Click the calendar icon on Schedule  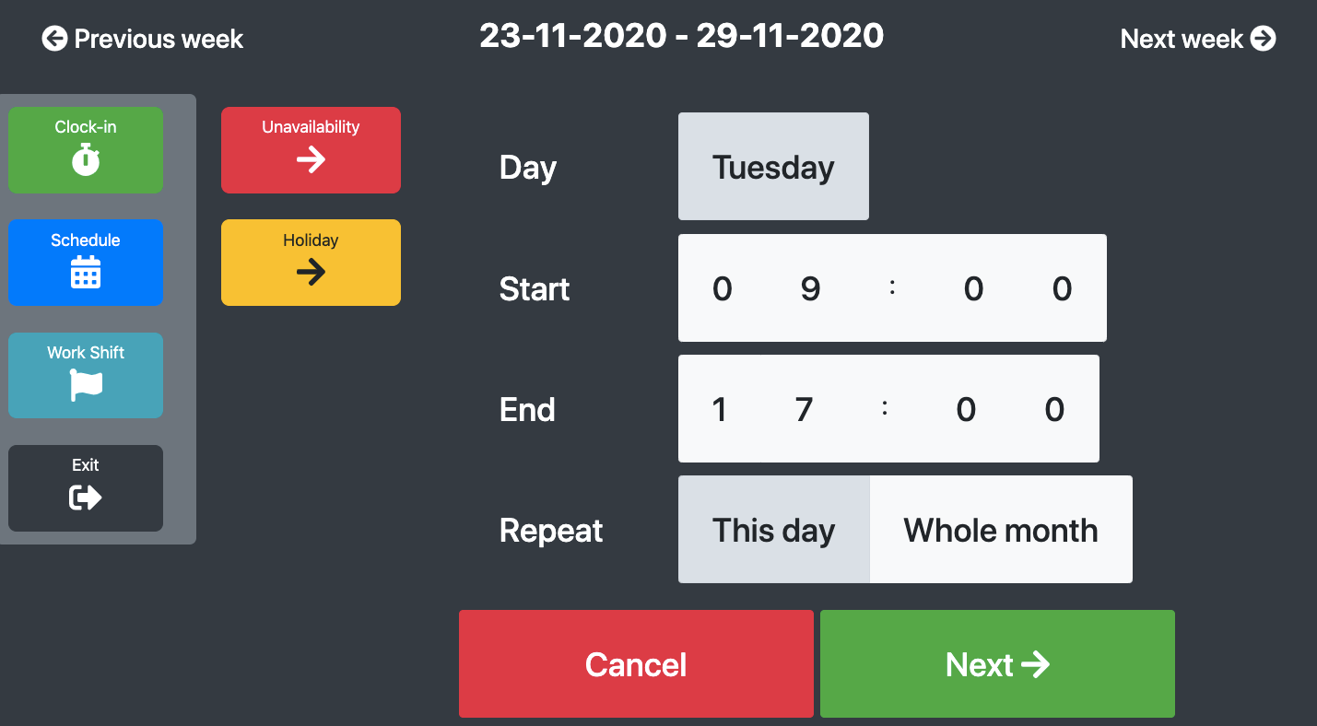pyautogui.click(x=86, y=273)
